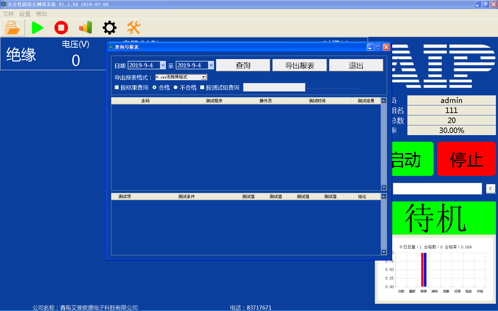Click the test group query input field
This screenshot has height=311, width=498.
point(274,87)
